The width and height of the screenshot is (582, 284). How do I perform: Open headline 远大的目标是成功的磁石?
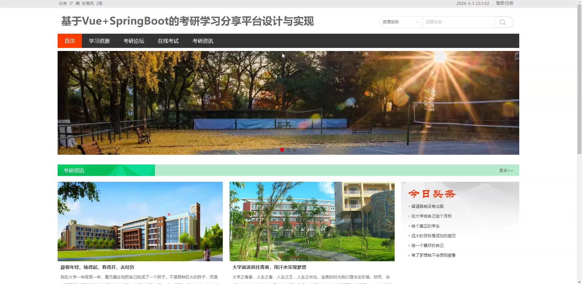point(433,236)
